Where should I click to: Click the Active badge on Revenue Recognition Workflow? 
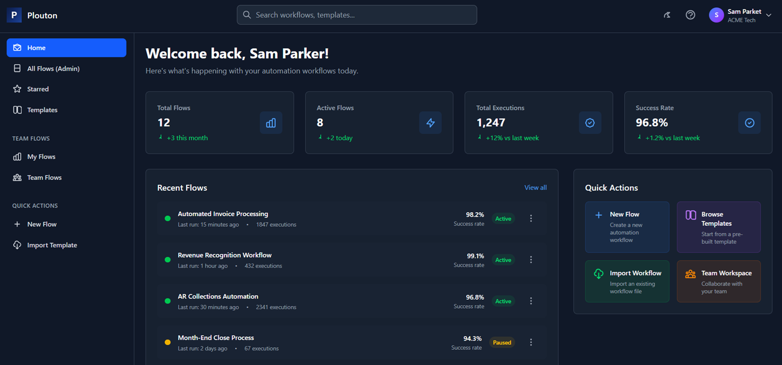point(503,260)
